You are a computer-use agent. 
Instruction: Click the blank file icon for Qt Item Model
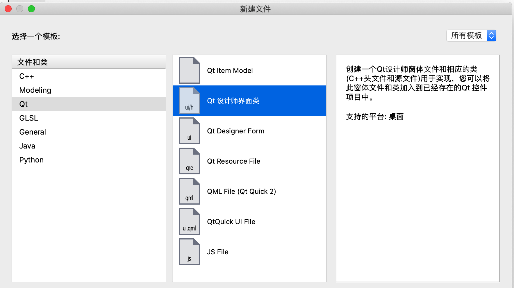point(190,70)
